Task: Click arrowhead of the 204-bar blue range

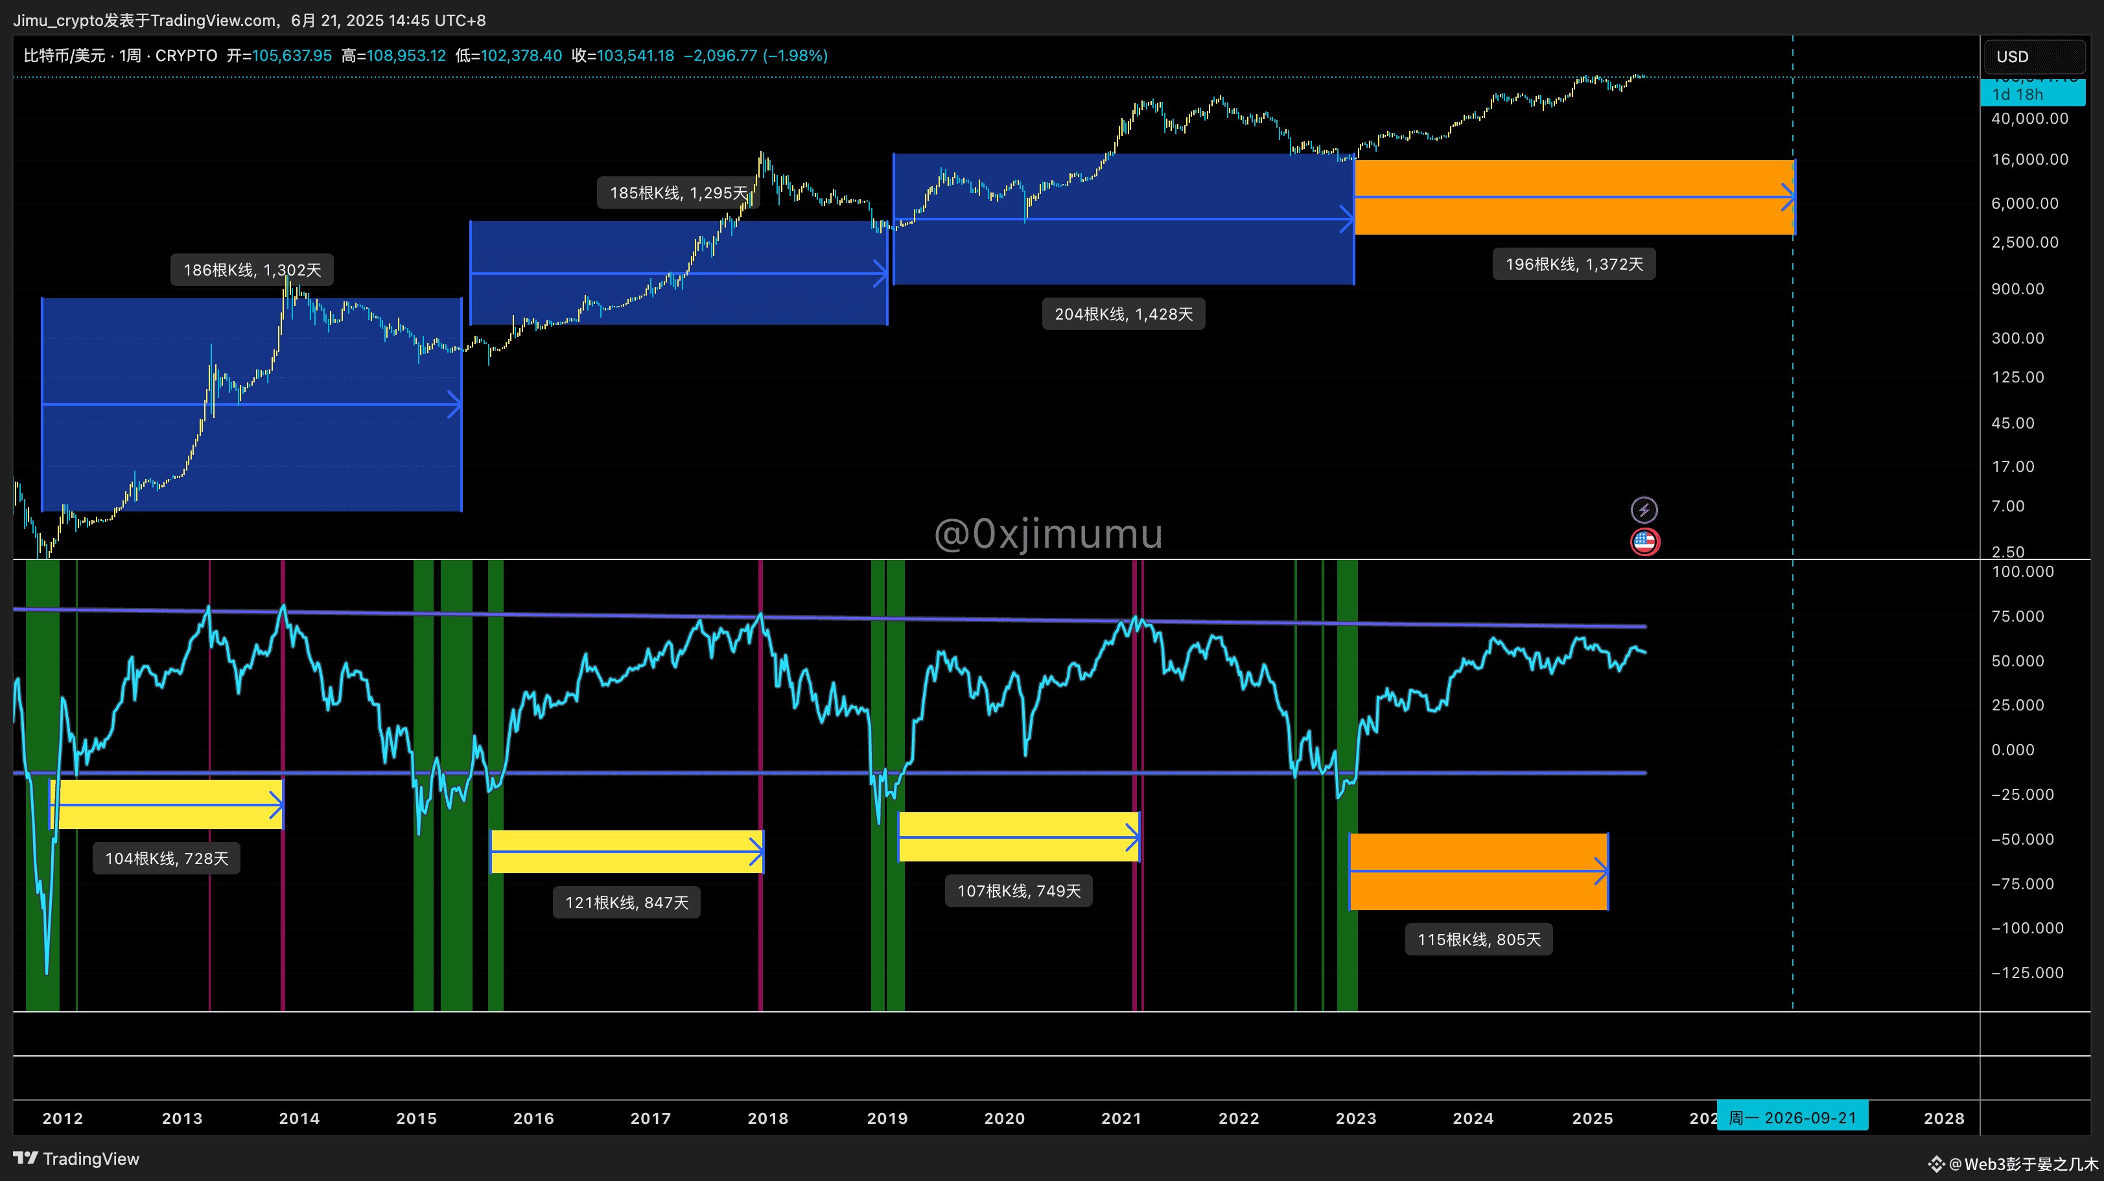Action: (1347, 219)
